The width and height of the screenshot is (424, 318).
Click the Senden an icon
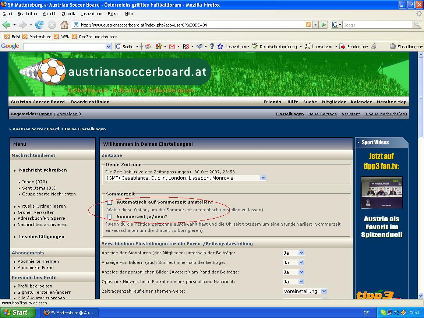[x=342, y=46]
